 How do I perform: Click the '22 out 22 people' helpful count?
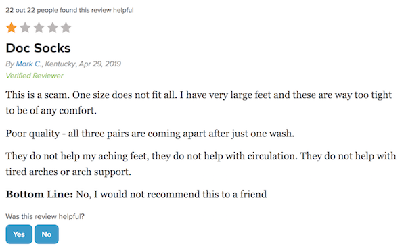(70, 10)
